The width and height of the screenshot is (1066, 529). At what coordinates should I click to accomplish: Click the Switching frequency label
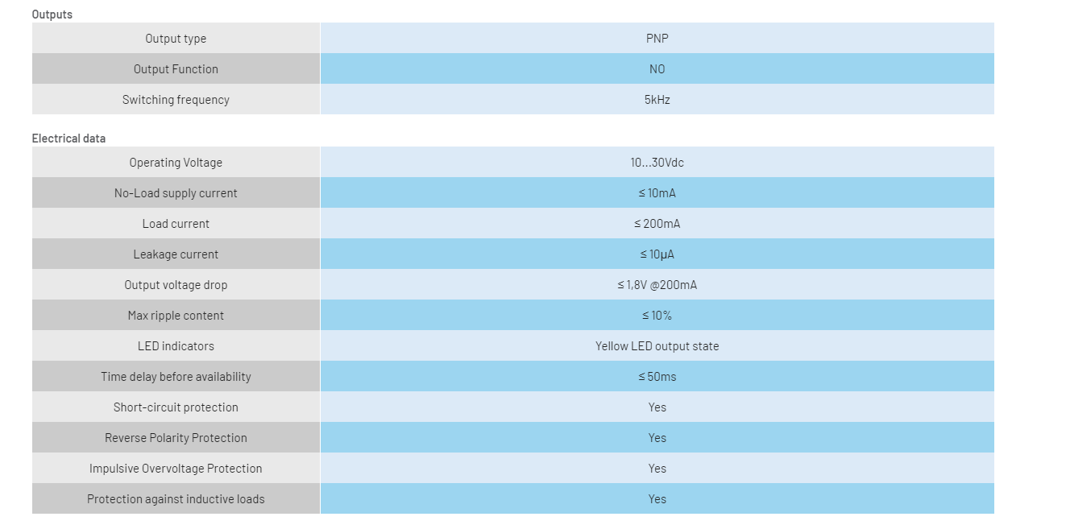tap(176, 100)
